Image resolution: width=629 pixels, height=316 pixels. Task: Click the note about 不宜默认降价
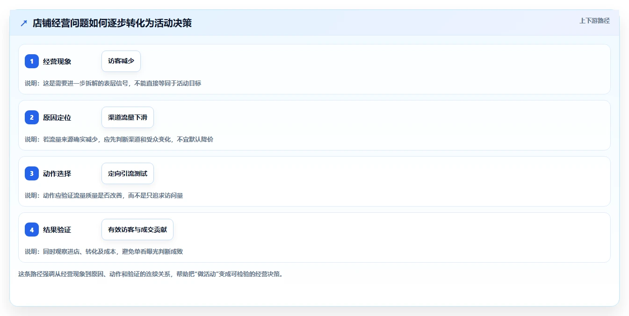click(119, 139)
